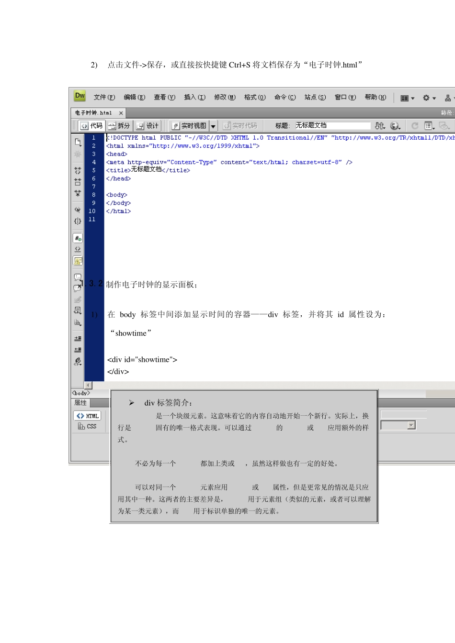Click the <title> line in the code
Image resolution: width=455 pixels, height=643 pixels.
148,170
